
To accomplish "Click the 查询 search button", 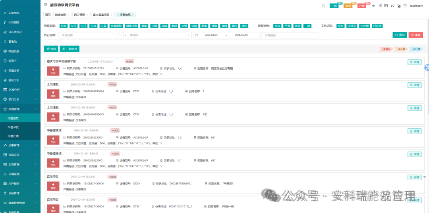I will [x=400, y=35].
